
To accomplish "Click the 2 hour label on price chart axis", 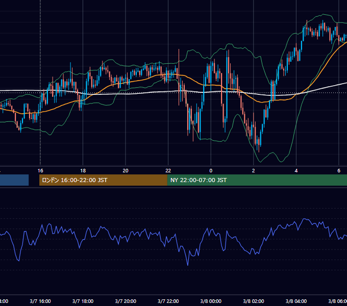I will 254,171.
